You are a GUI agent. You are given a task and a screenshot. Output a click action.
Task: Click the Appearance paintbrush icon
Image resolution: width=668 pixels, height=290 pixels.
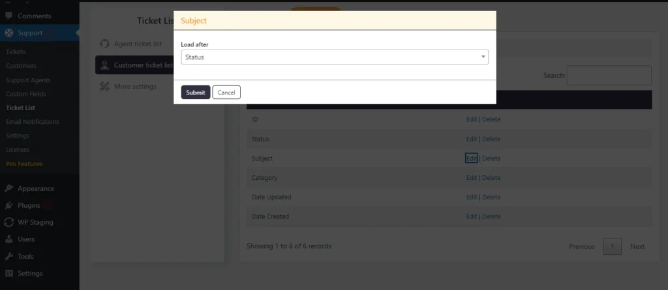click(8, 188)
